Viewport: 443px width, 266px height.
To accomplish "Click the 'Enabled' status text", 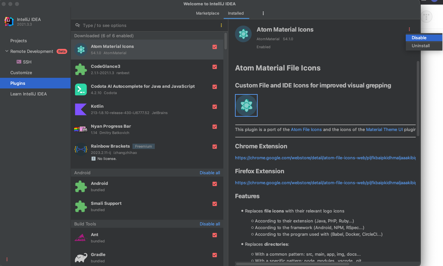I will pyautogui.click(x=263, y=47).
